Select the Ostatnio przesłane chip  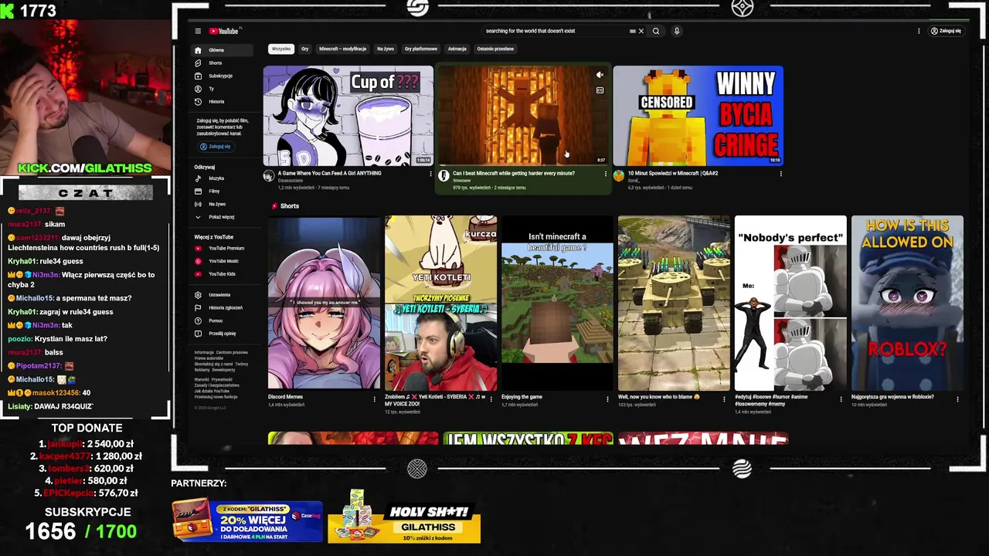click(495, 49)
